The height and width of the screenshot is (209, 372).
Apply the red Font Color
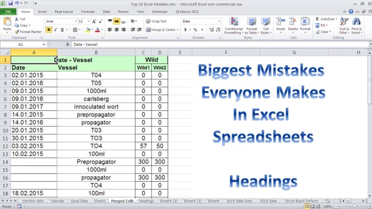[x=97, y=30]
